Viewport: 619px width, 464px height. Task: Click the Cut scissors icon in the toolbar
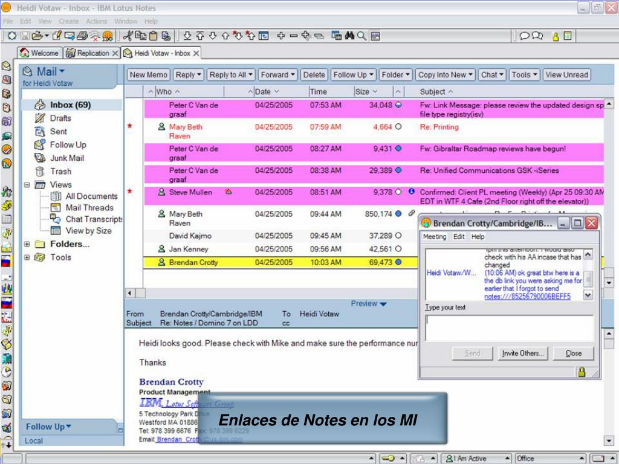[128, 36]
